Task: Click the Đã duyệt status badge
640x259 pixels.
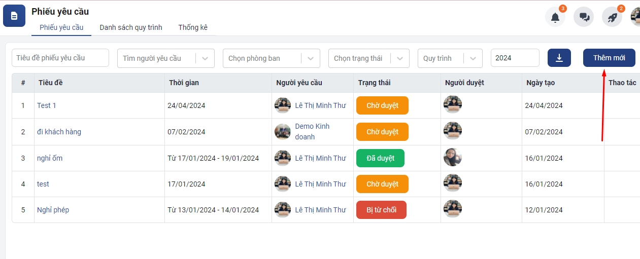Action: pyautogui.click(x=380, y=158)
